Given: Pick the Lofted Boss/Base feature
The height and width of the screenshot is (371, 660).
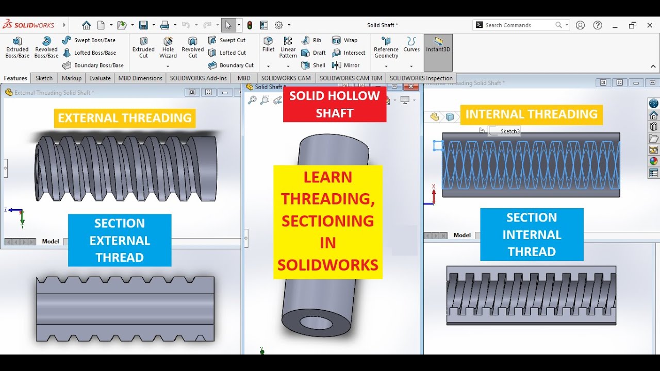Looking at the screenshot, I should (x=89, y=53).
